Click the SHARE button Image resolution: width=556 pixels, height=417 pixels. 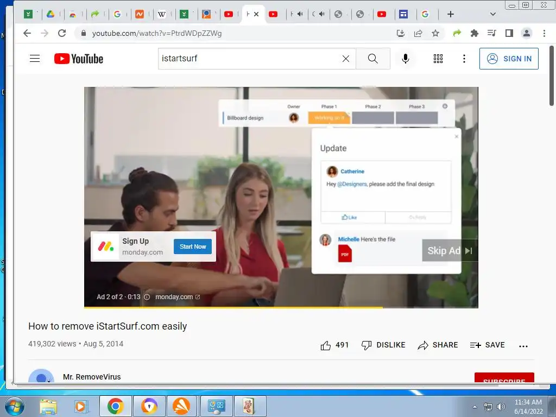[438, 345]
